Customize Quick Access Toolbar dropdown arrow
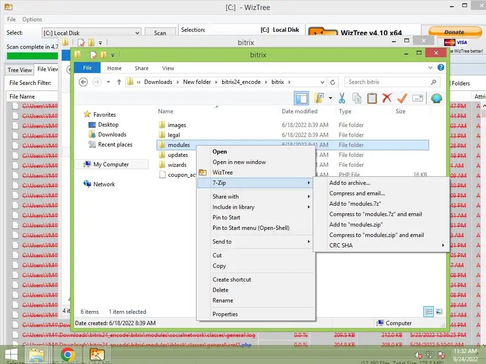This screenshot has height=364, width=486. pos(112,55)
